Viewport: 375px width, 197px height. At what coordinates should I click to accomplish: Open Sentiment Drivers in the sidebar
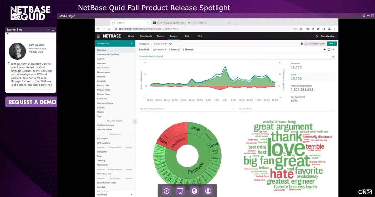(x=105, y=103)
